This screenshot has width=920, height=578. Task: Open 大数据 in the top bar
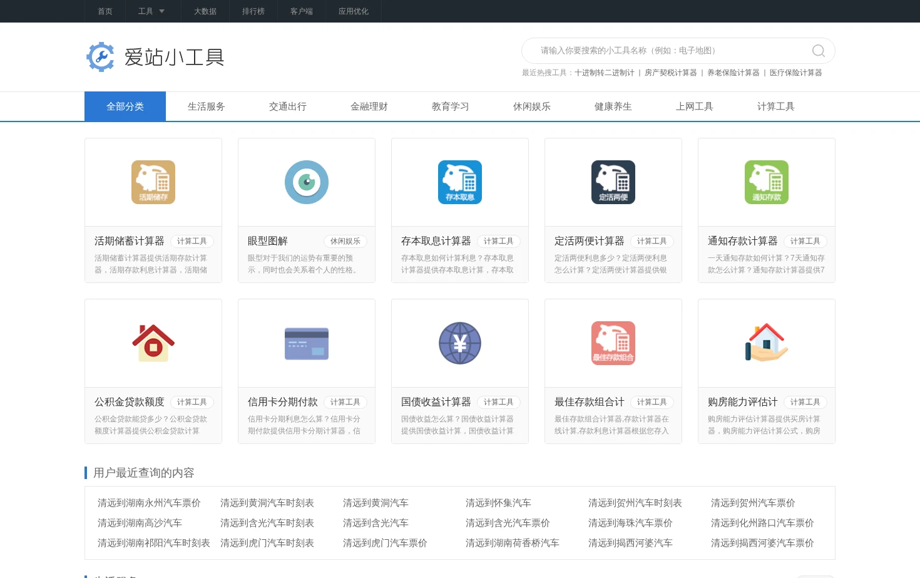(x=205, y=11)
